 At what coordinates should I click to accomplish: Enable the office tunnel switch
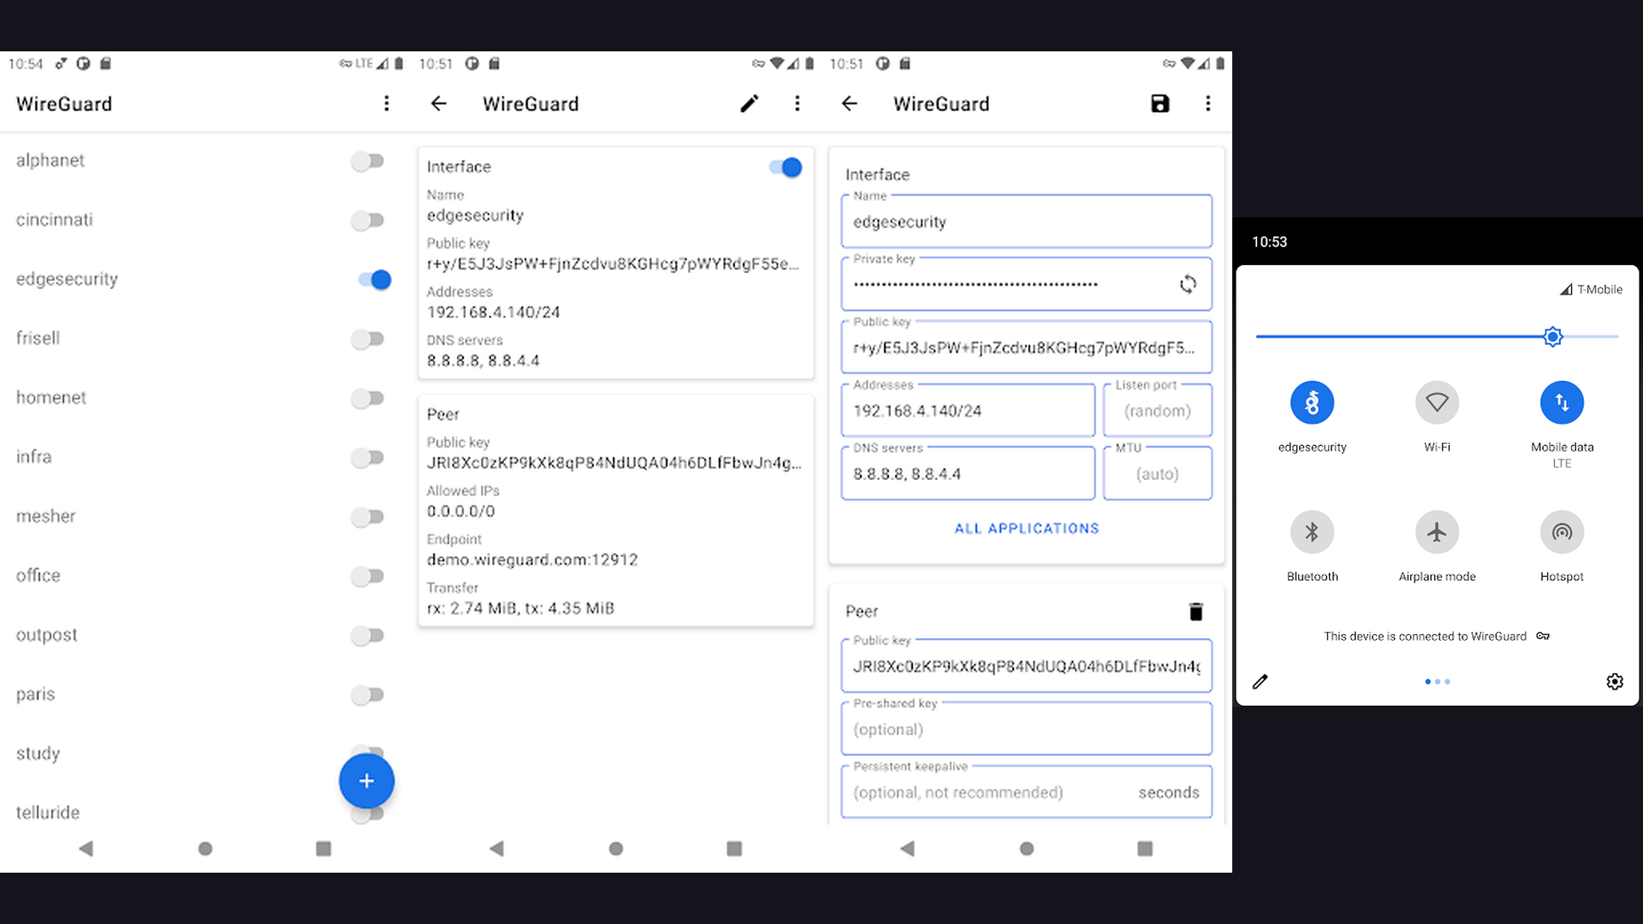point(367,577)
